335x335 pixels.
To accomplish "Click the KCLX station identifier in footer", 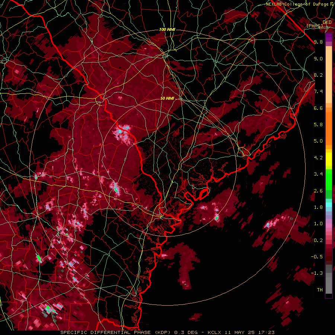I will click(214, 332).
